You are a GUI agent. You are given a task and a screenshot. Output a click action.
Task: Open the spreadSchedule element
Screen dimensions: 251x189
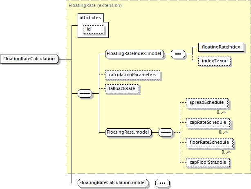tap(206, 103)
